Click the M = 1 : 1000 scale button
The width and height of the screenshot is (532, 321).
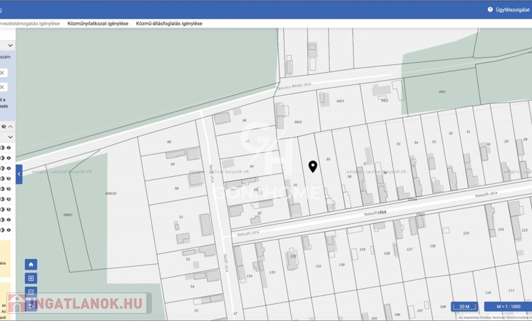508,307
